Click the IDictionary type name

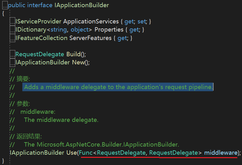tap(31, 30)
